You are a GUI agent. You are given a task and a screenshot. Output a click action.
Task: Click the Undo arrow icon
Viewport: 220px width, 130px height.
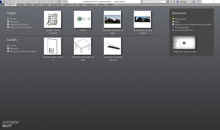click(18, 1)
